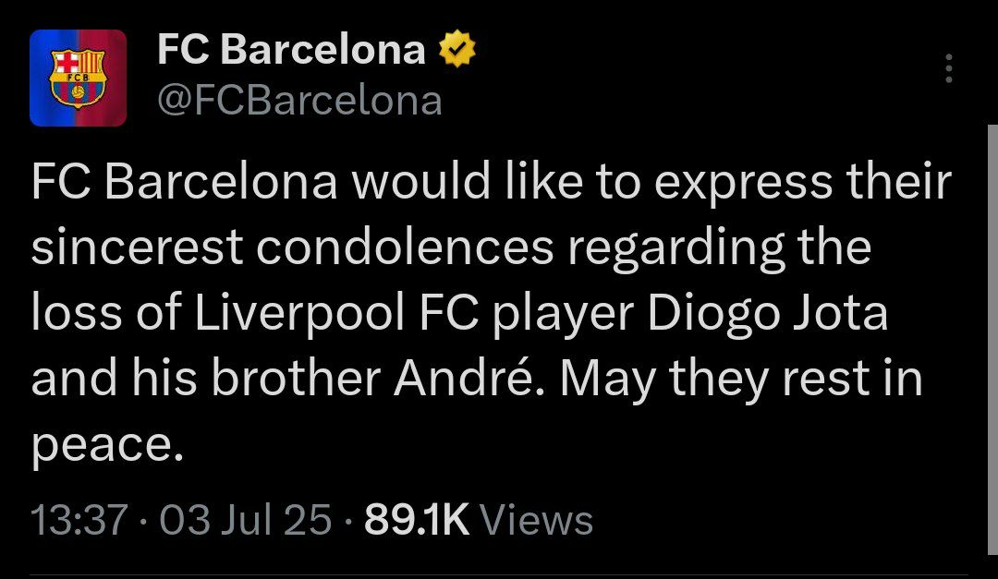Viewport: 998px width, 579px height.
Task: Click the @FCBarcelona handle
Action: 299,101
